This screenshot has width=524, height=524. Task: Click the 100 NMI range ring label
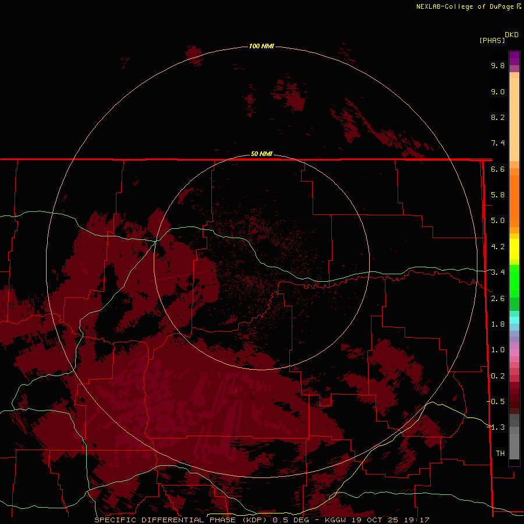click(261, 46)
